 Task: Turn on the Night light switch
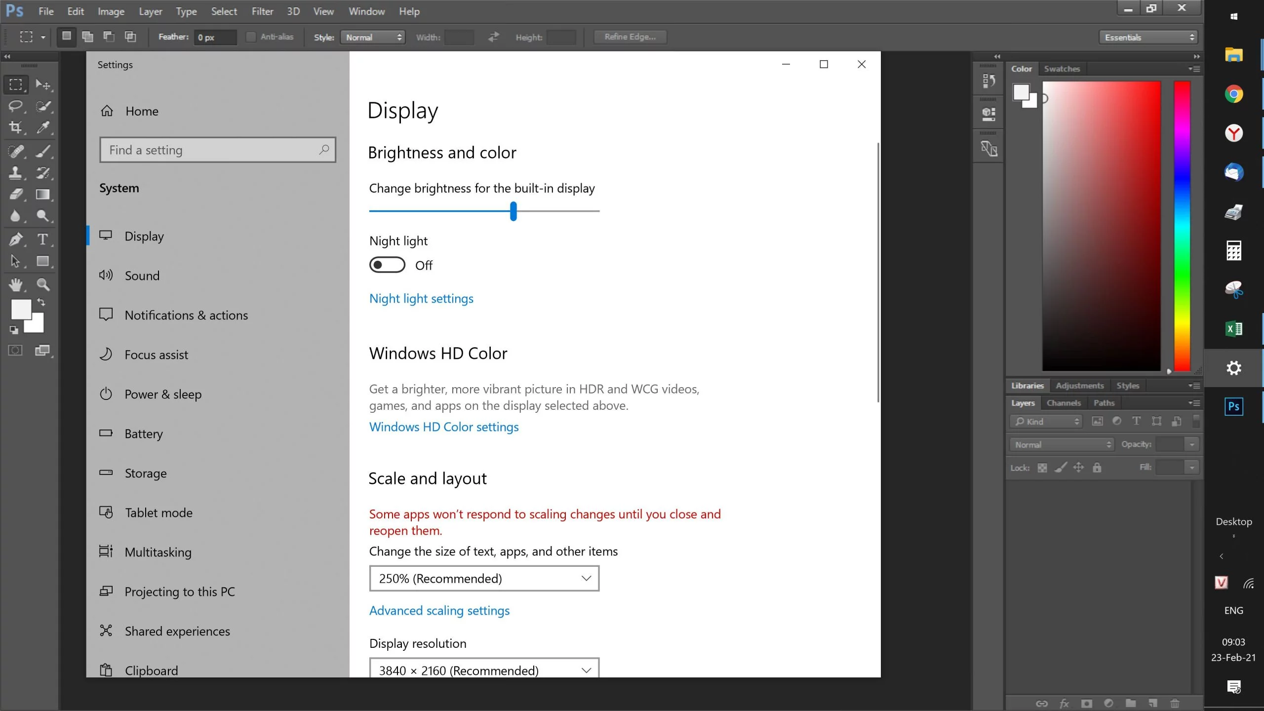point(387,265)
